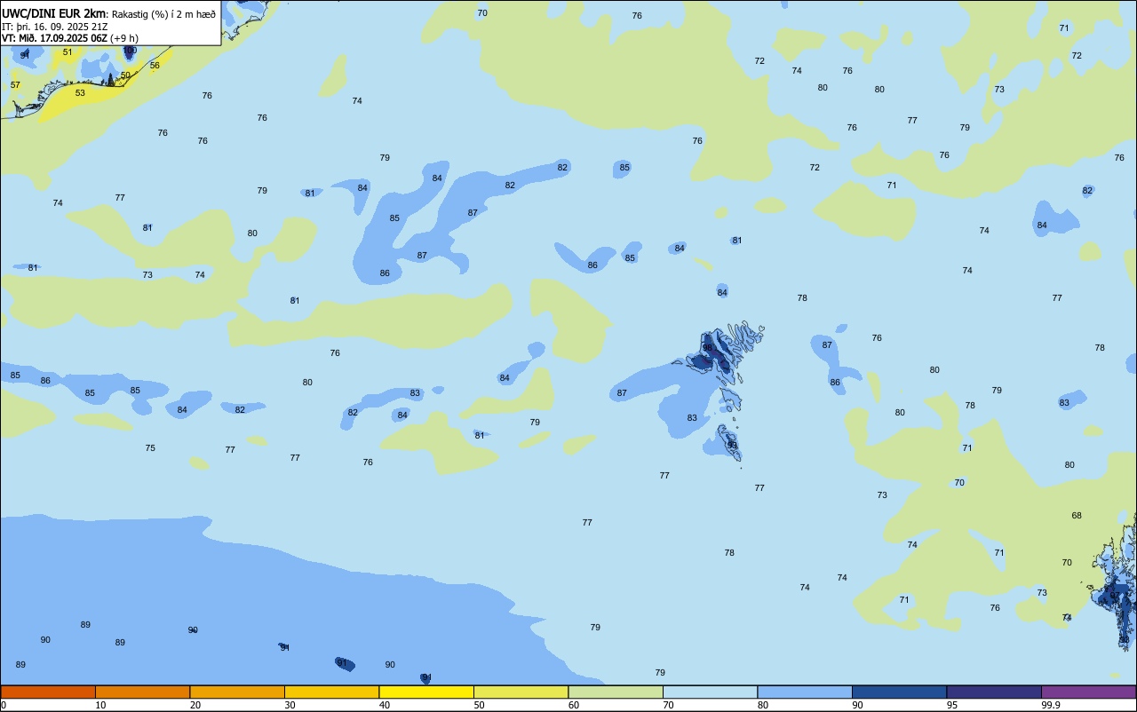Pick the light green 60–70 legend swatch
Viewport: 1137px width, 712px height.
click(616, 692)
